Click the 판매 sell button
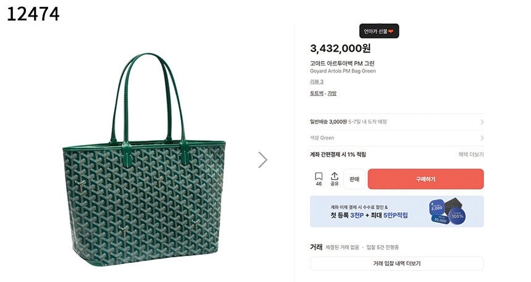 tap(354, 179)
